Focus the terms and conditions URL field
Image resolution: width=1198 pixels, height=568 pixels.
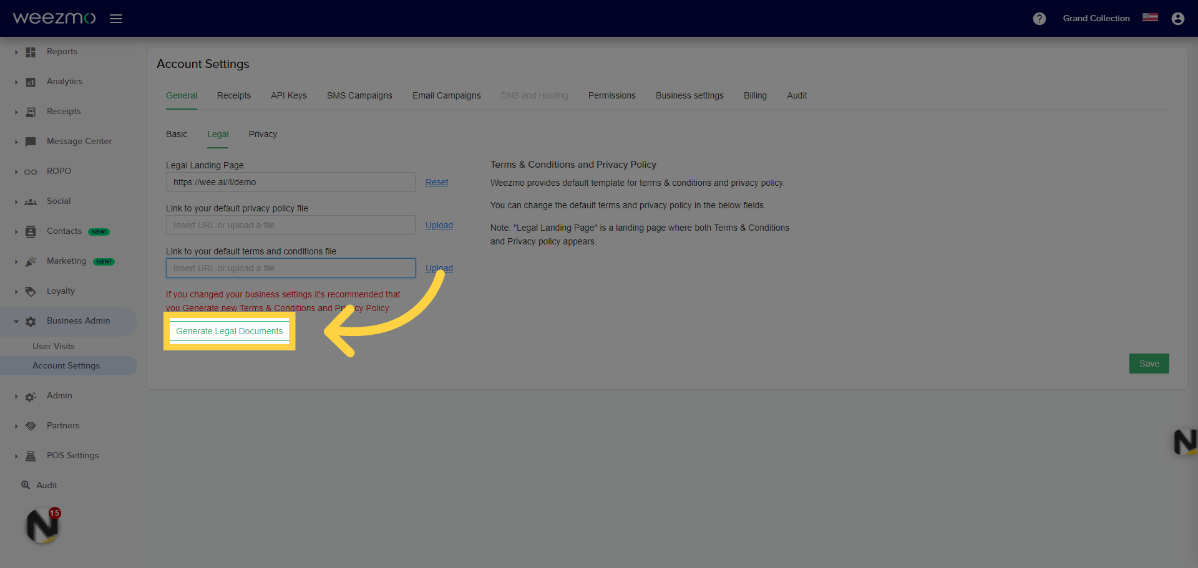[x=291, y=268]
